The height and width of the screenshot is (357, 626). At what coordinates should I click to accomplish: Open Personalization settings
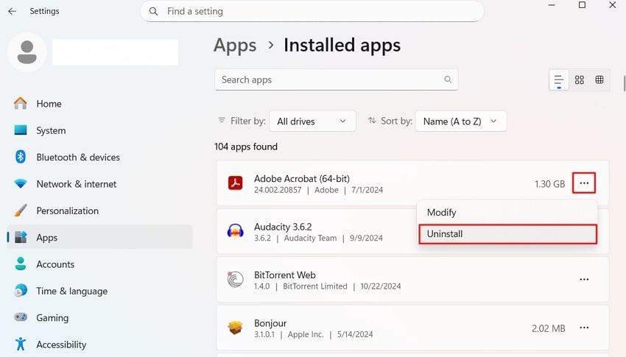[100, 211]
